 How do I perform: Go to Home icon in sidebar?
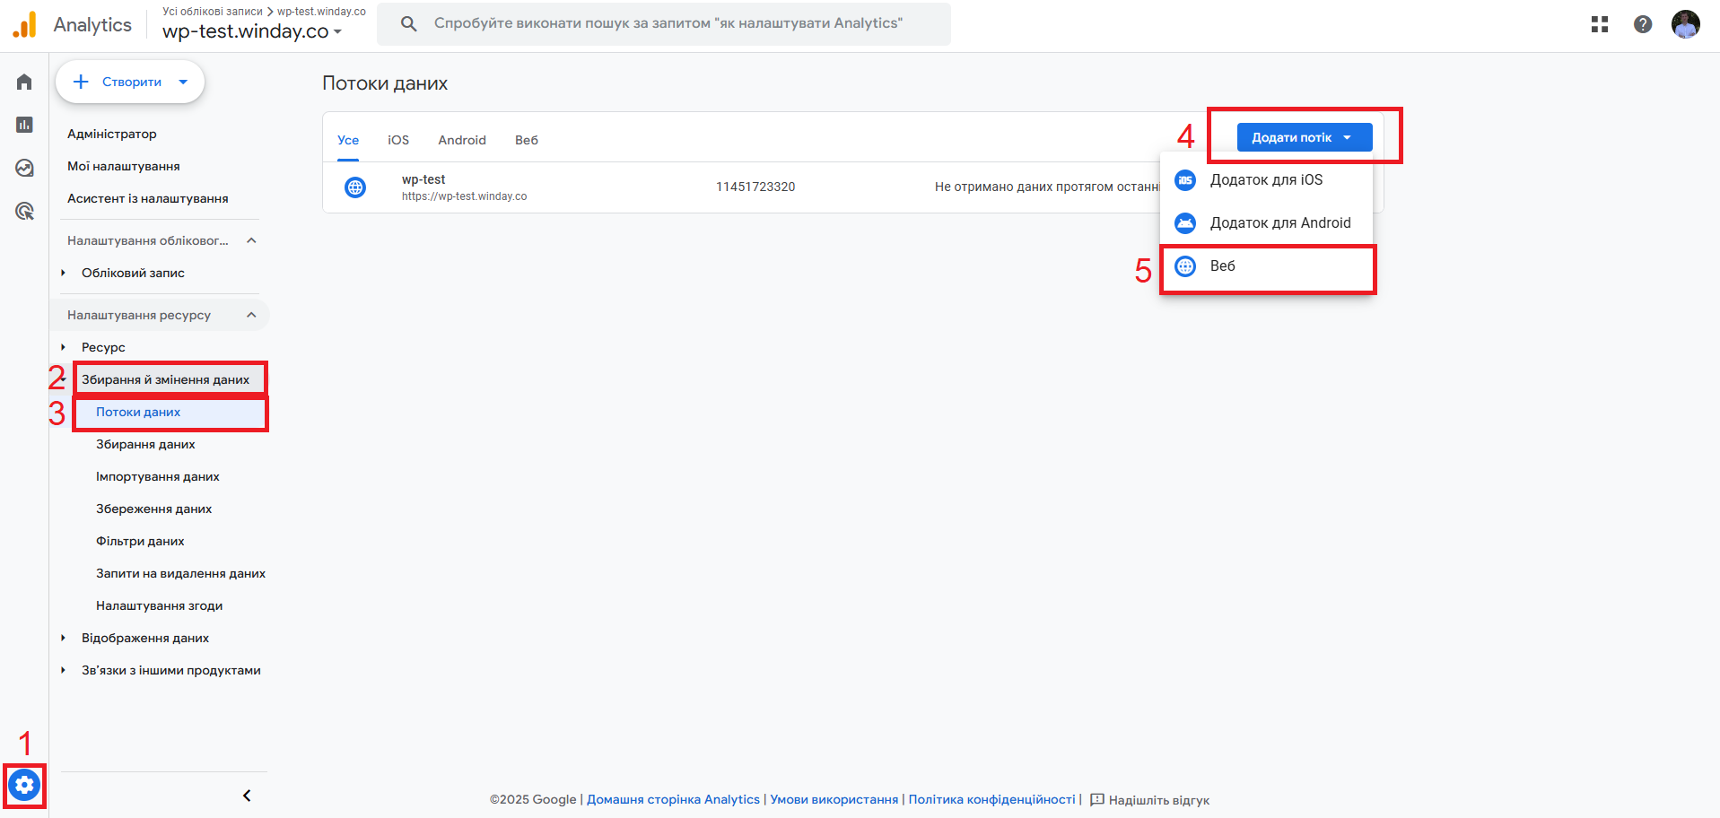coord(24,83)
